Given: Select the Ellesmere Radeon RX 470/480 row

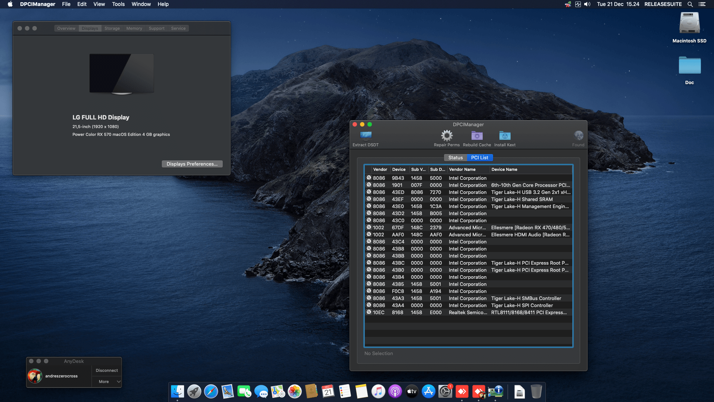Looking at the screenshot, I should [x=469, y=227].
